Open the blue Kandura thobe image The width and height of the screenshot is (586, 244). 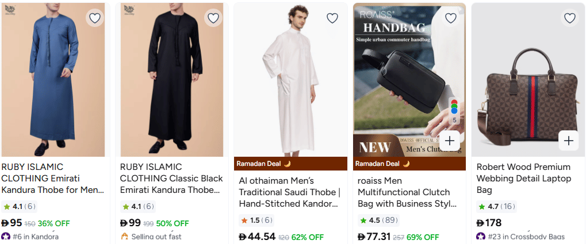(x=52, y=80)
